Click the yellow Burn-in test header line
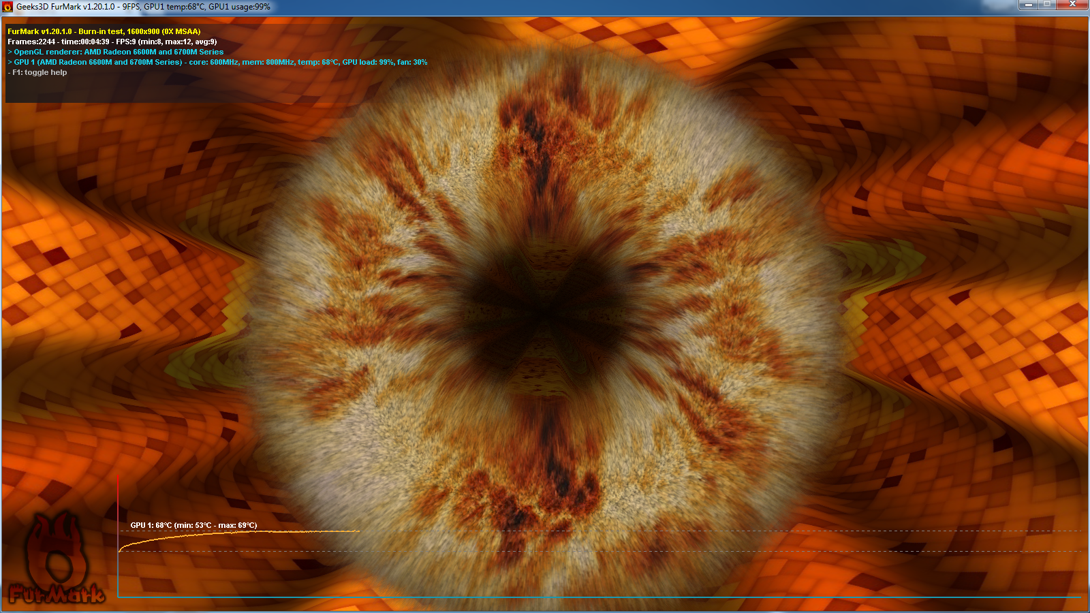The height and width of the screenshot is (613, 1090). click(x=104, y=31)
